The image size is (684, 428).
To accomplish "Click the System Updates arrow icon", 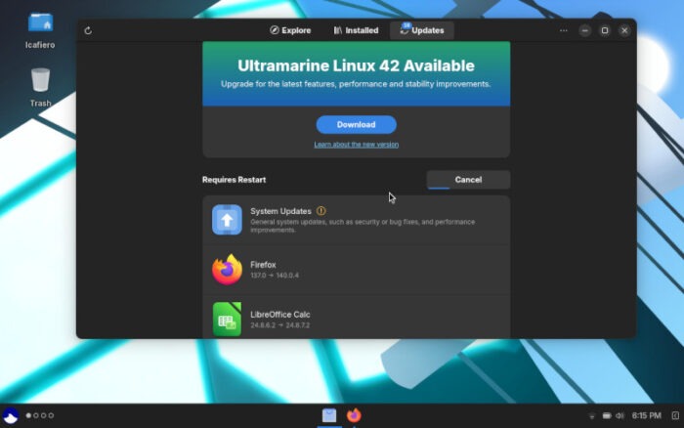I will [227, 220].
